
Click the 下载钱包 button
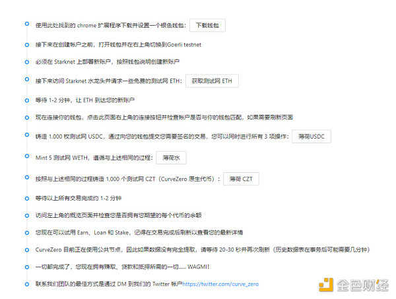coord(208,26)
